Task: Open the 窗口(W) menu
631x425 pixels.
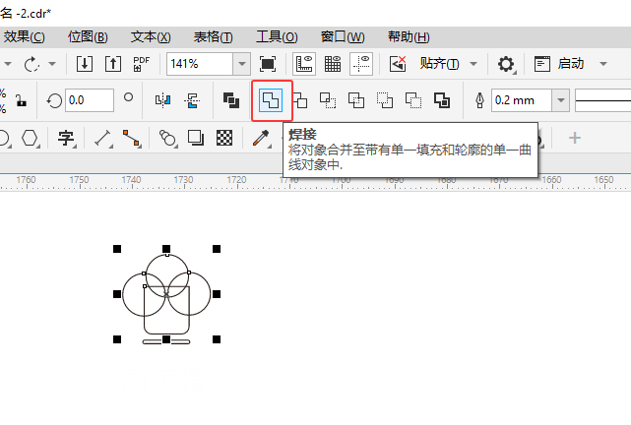Action: [x=343, y=37]
